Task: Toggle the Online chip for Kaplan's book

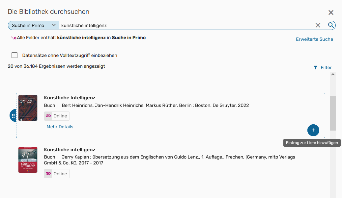Action: tap(56, 173)
